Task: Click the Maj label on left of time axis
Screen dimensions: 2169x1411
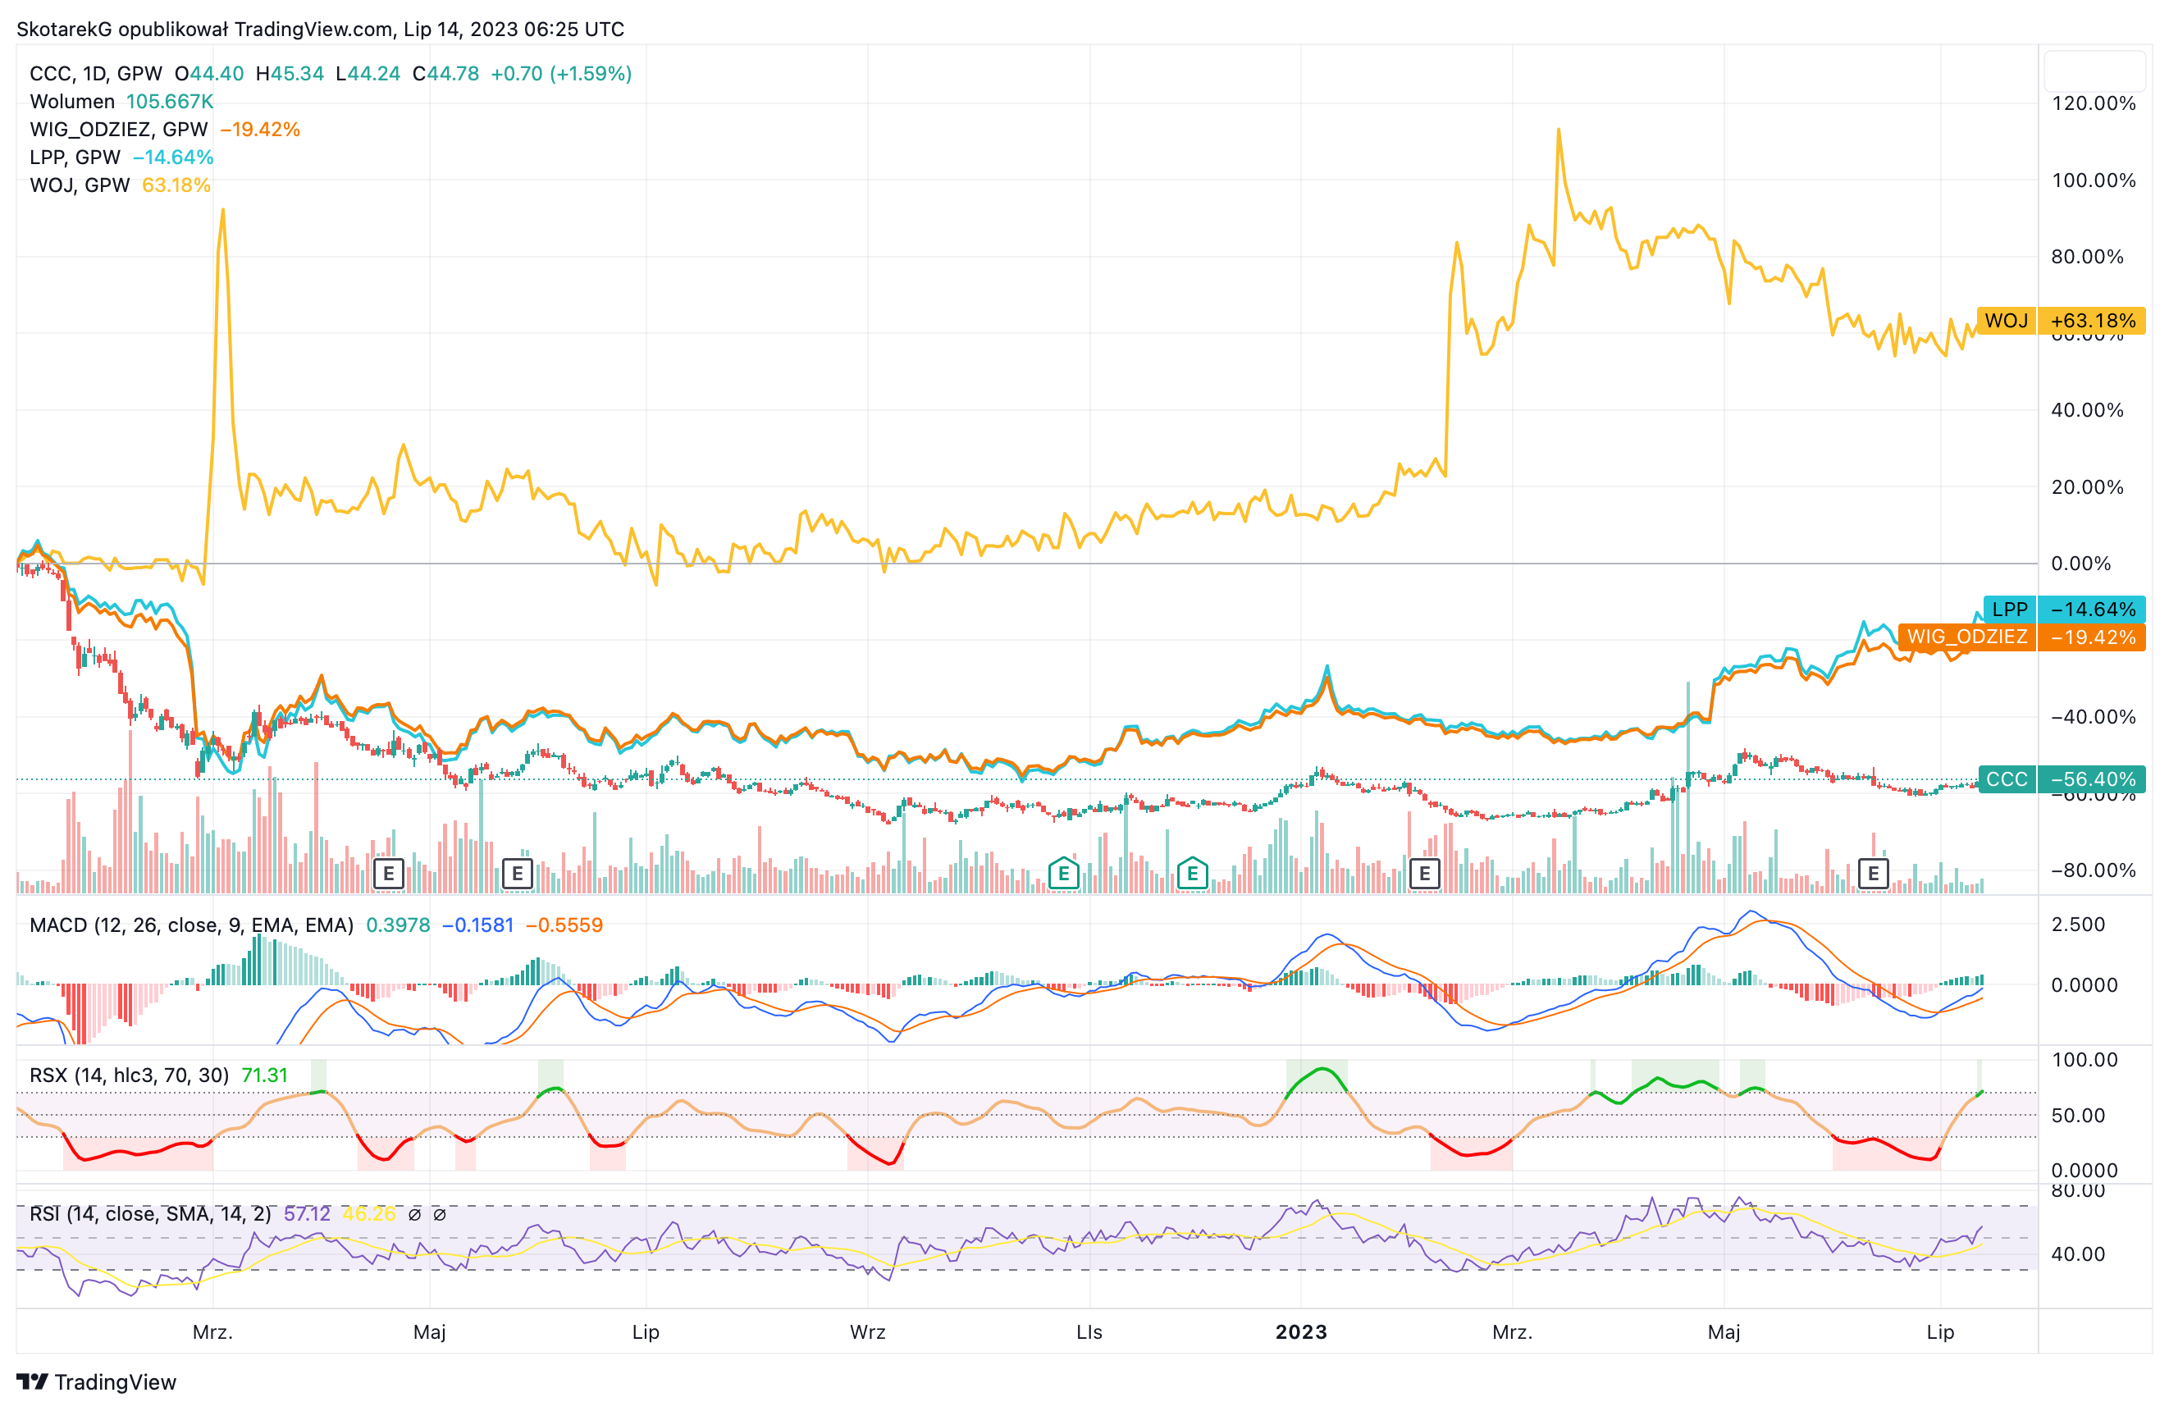Action: click(x=429, y=1331)
